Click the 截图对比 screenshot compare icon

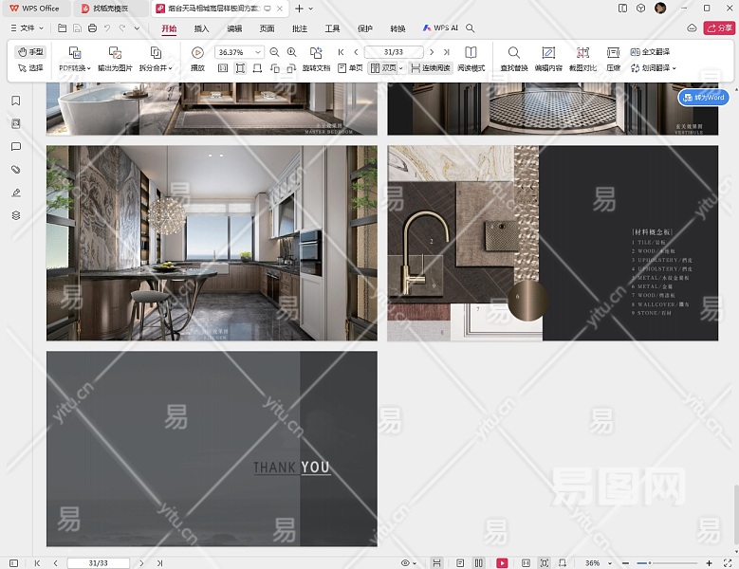[582, 53]
